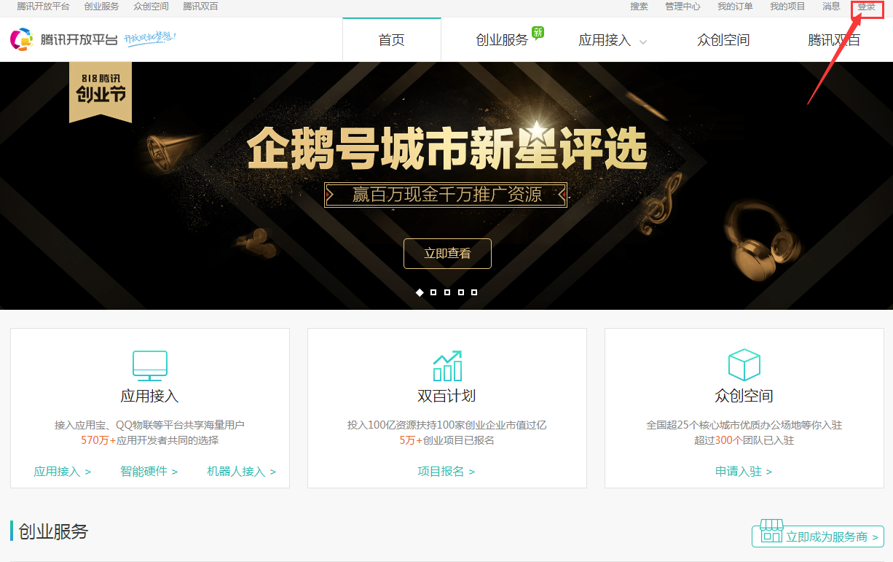Click the shop icon beside 立即成为服务商
The width and height of the screenshot is (893, 562).
[771, 531]
